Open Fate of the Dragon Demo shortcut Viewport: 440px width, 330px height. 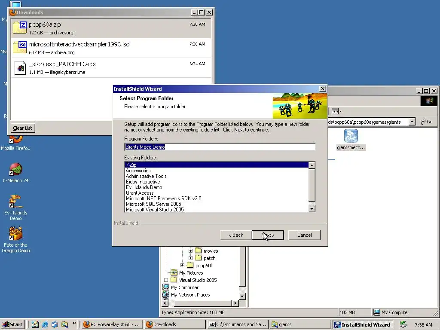click(16, 240)
